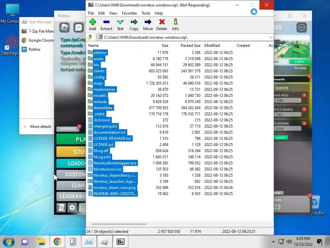Select Roblox in Task Manager list
This screenshot has width=330, height=248.
[31, 49]
